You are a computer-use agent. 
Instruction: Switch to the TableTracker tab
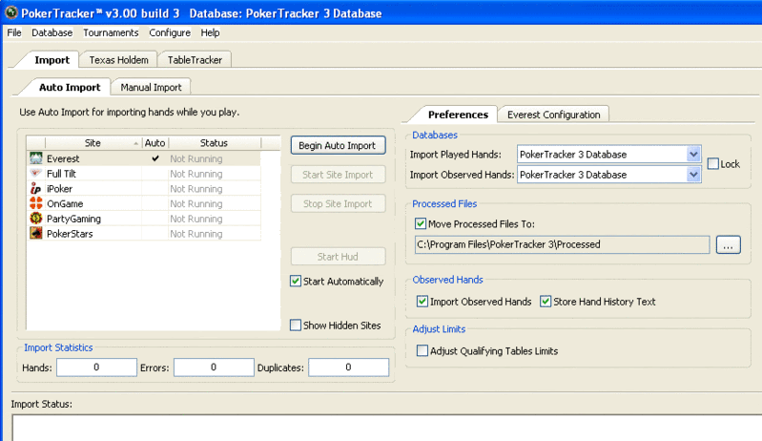point(195,60)
